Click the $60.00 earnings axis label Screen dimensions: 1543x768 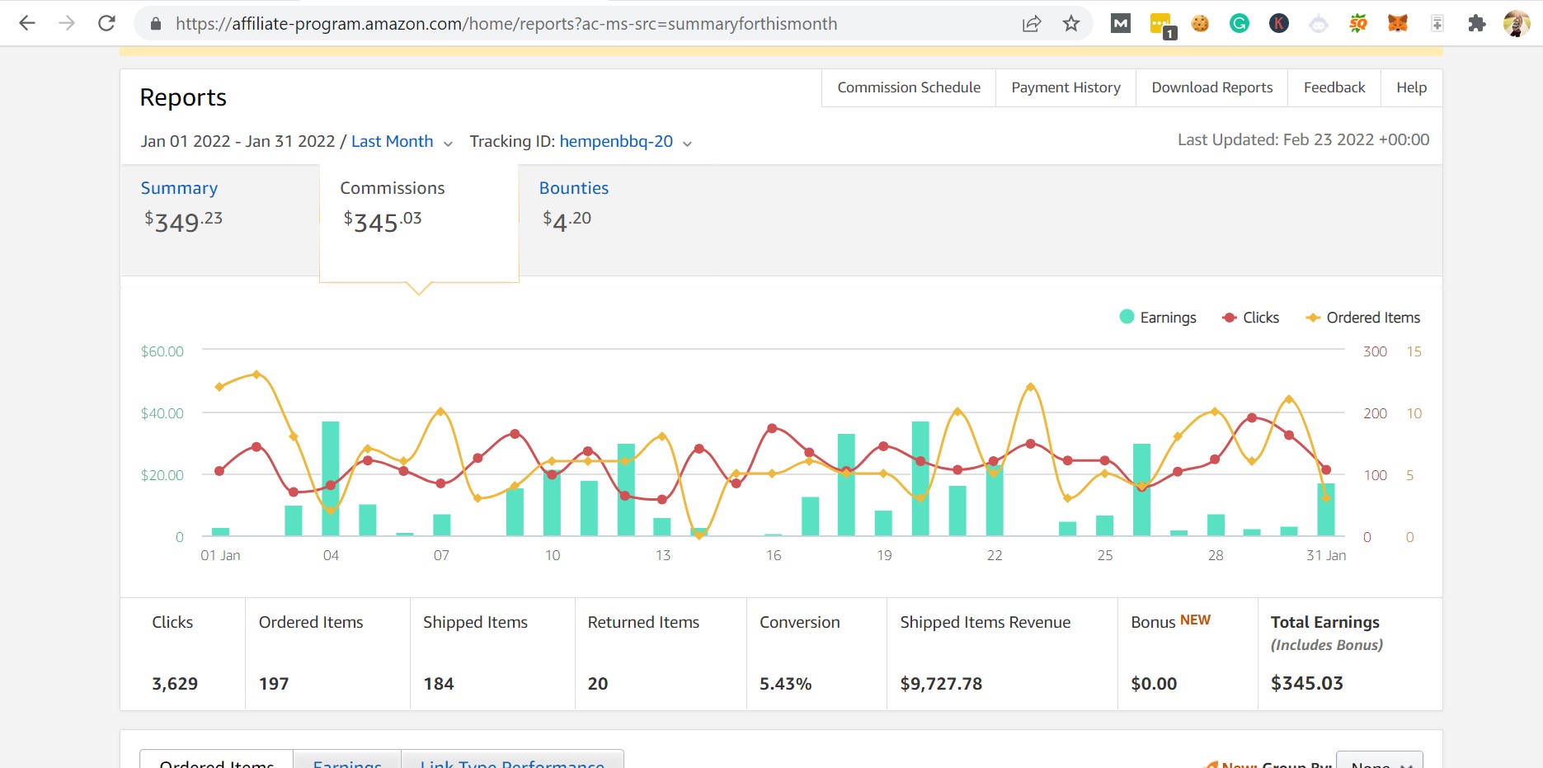point(162,351)
